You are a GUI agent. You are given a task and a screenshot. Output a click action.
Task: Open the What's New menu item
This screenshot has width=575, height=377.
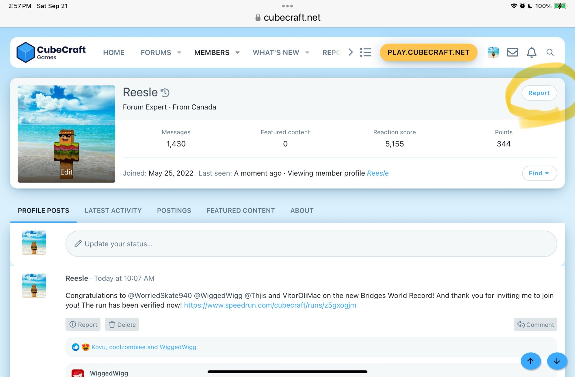pos(276,53)
